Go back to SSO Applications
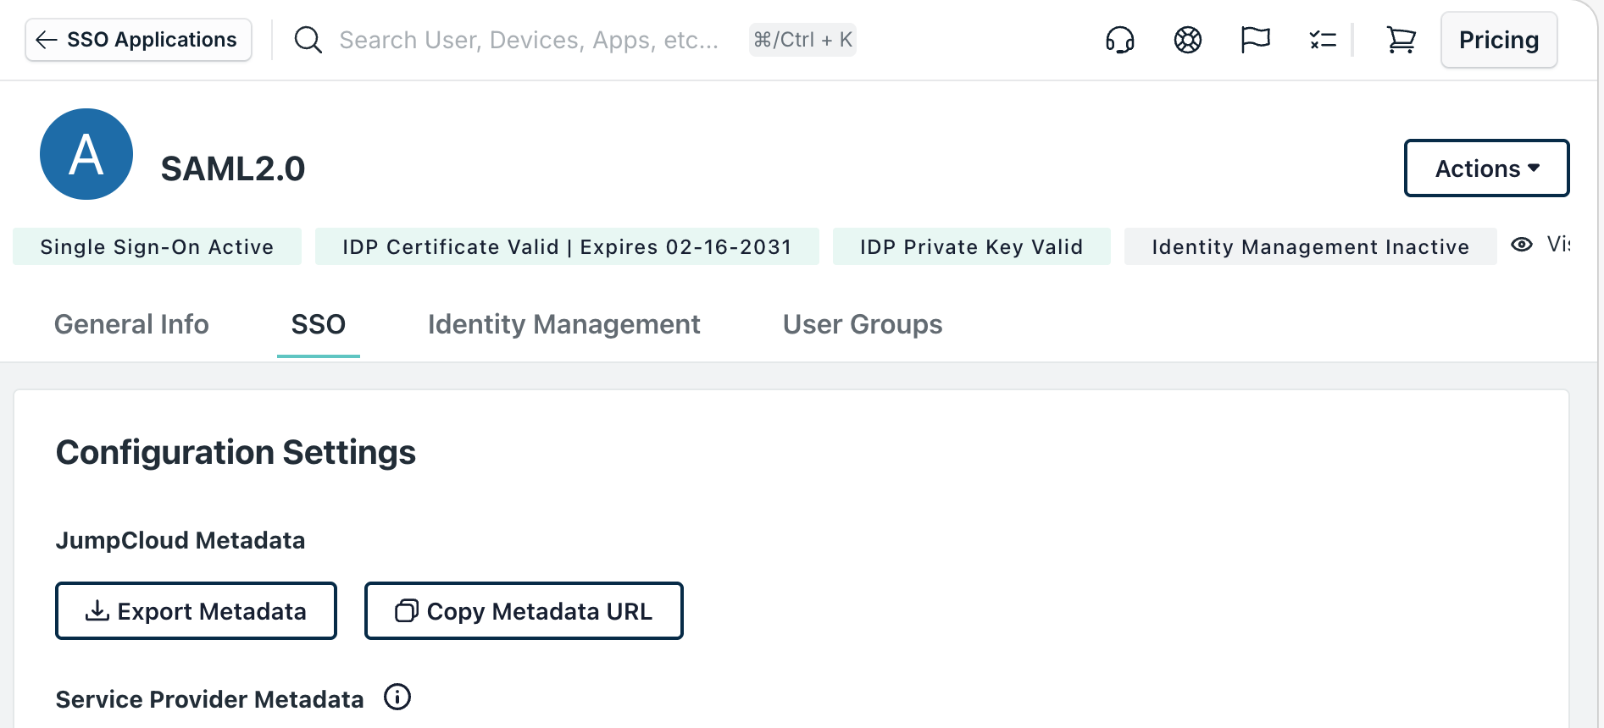Screen dimensions: 1604x728 point(138,40)
